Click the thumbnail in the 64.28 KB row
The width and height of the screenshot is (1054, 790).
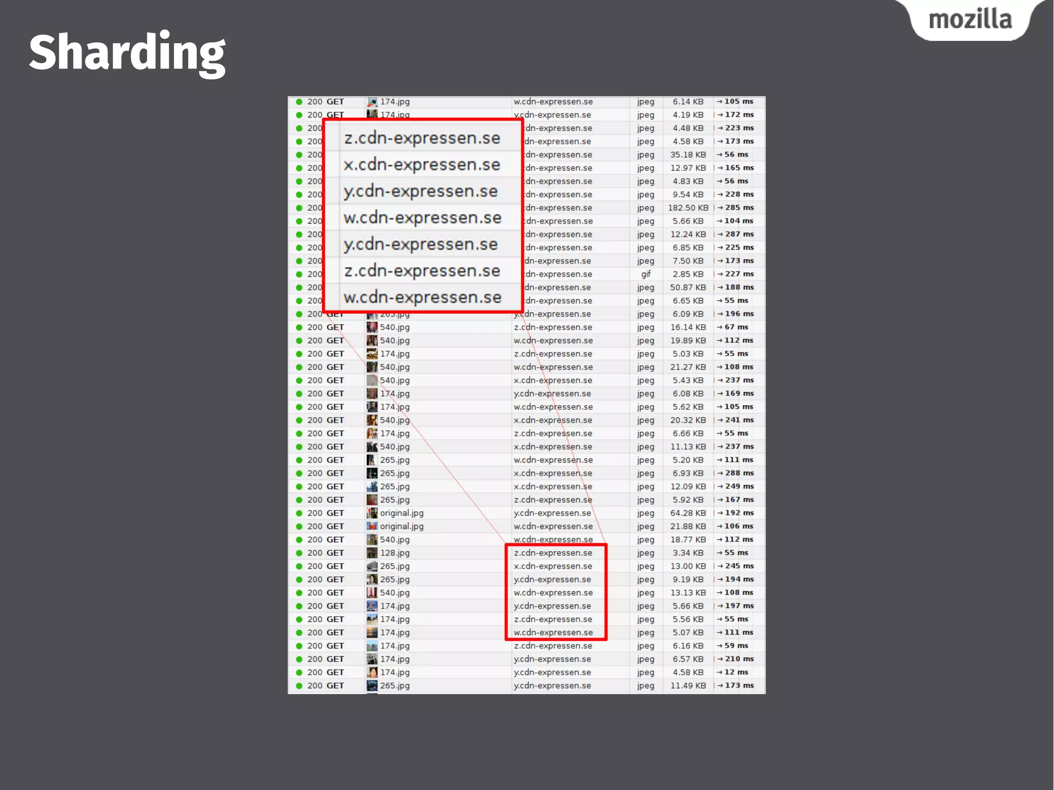point(372,513)
